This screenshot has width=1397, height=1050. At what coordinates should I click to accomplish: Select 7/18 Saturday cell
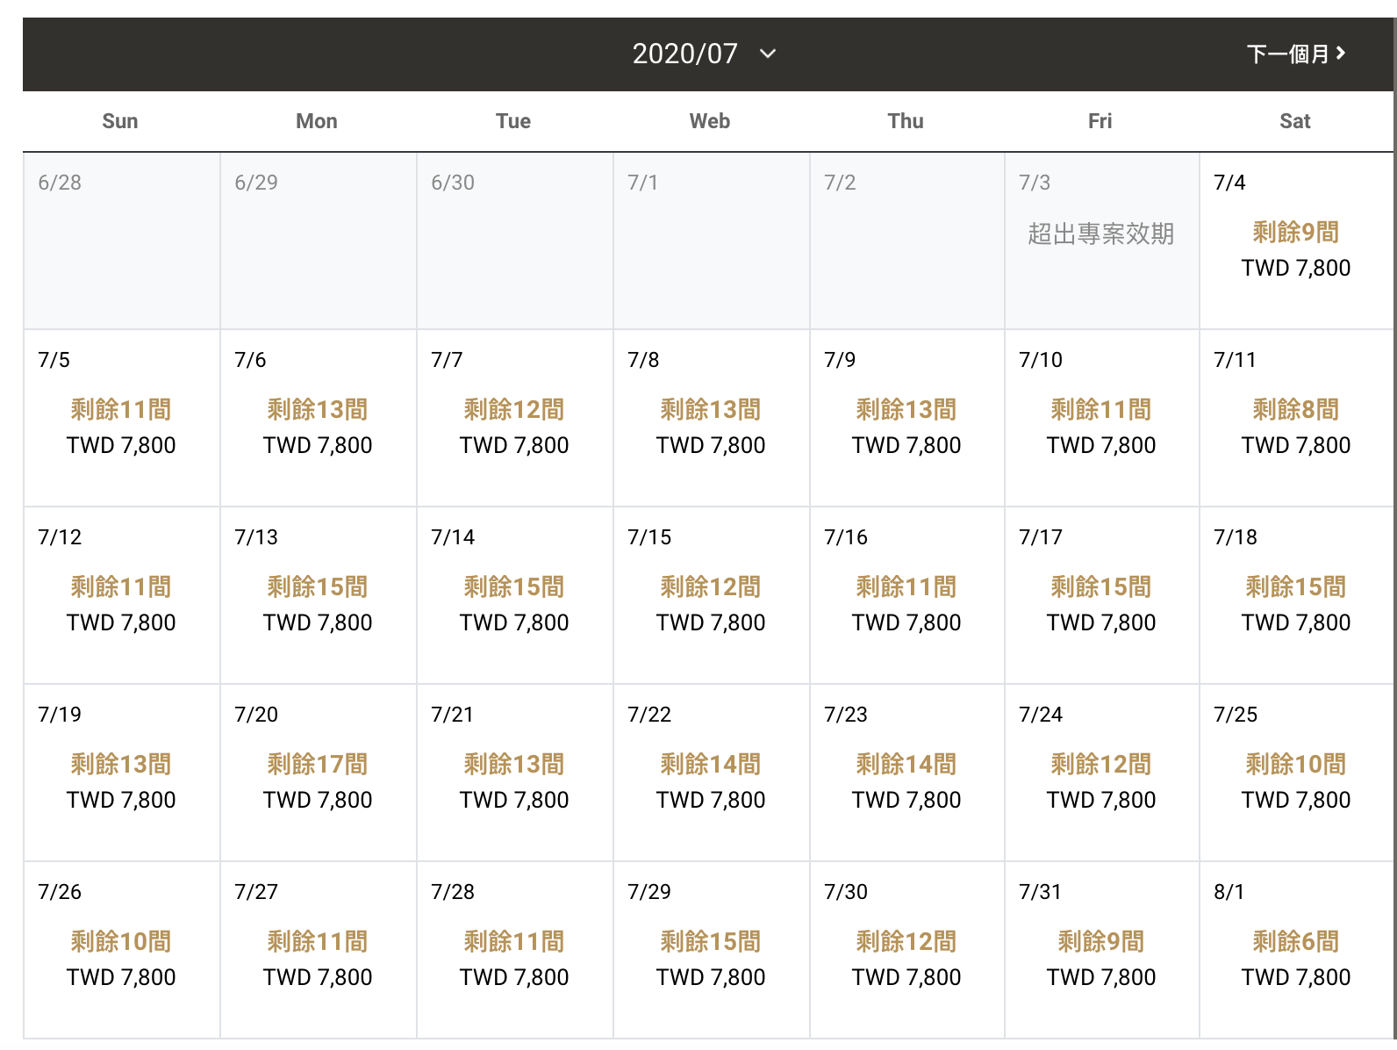click(x=1296, y=596)
